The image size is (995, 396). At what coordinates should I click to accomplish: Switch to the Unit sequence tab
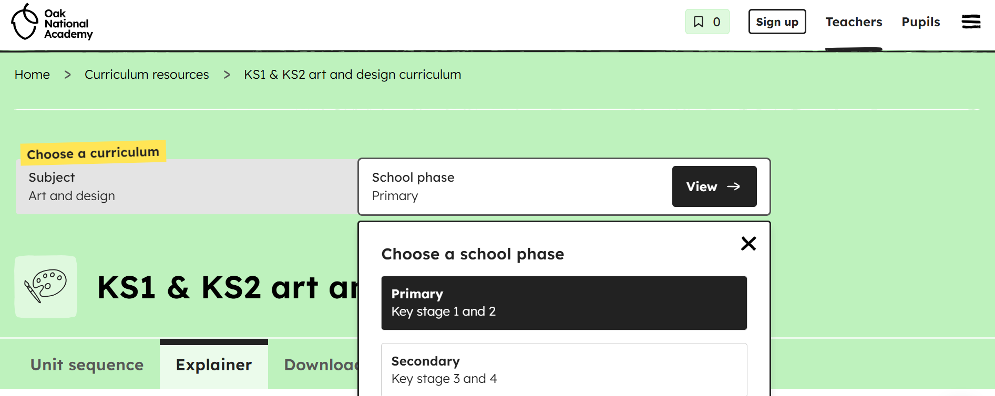[87, 365]
